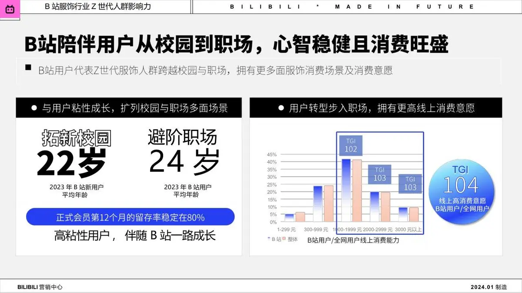The height and width of the screenshot is (293, 522).
Task: Click the "TGI 102" label box
Action: point(351,145)
